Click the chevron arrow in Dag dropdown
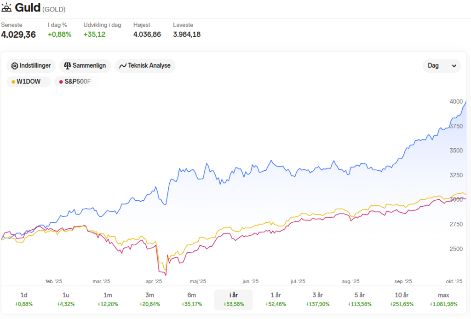This screenshot has width=471, height=319. click(x=454, y=66)
